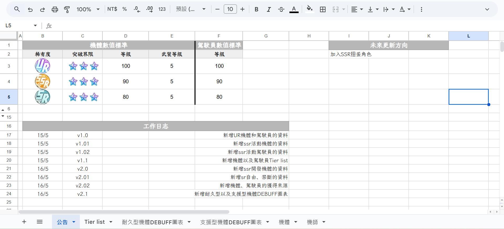
Task: Open the fill color picker
Action: 310,9
